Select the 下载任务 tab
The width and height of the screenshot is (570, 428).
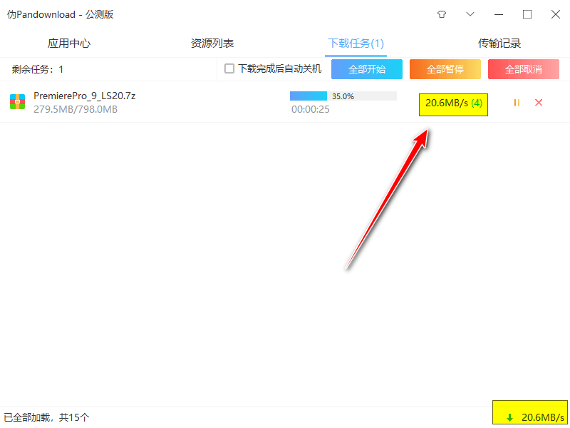click(356, 43)
